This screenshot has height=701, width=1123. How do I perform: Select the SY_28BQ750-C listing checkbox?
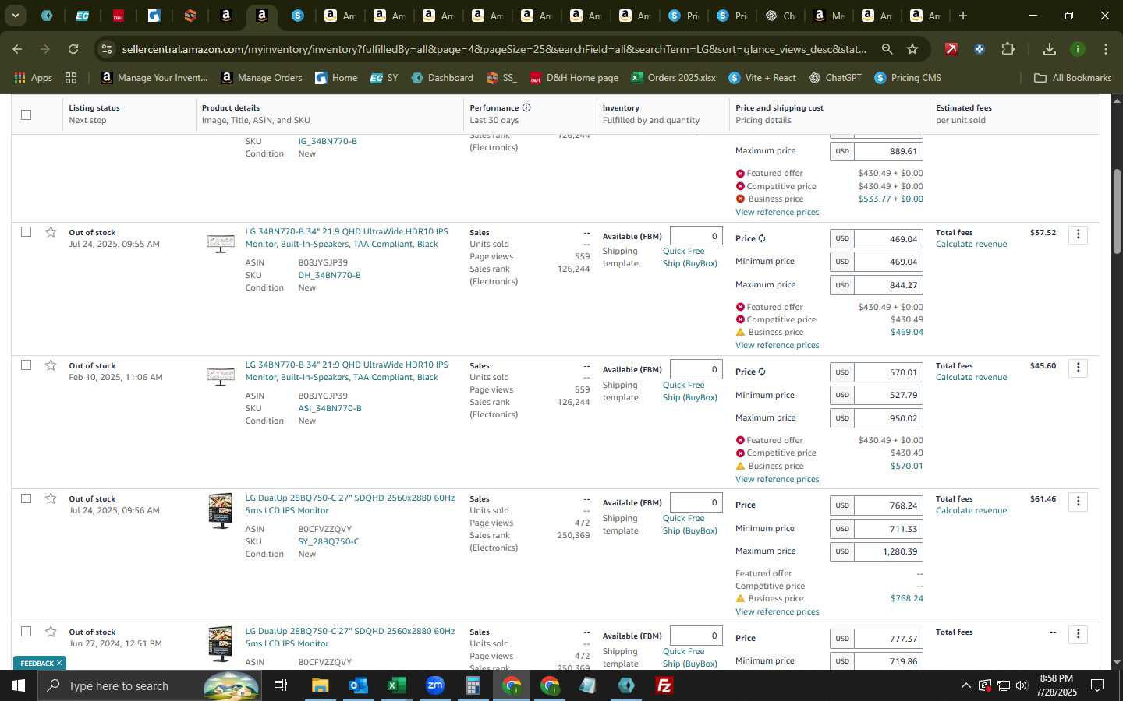(26, 498)
